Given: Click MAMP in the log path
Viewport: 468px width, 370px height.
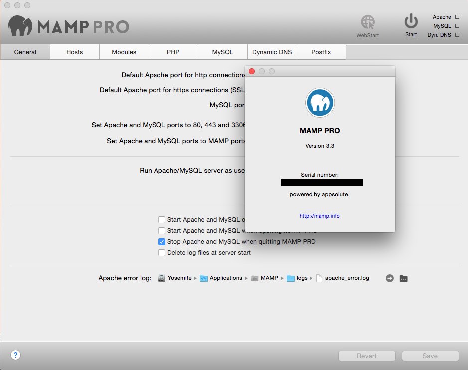Looking at the screenshot, I should tap(269, 278).
